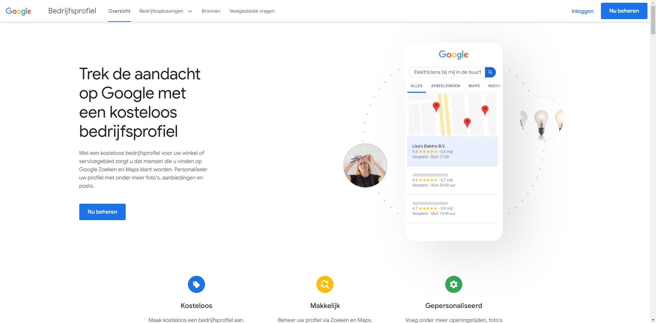Click the light bulbs circular image
This screenshot has width=656, height=323.
pos(542,118)
